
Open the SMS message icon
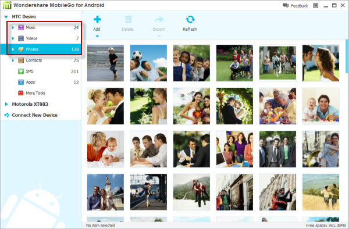pyautogui.click(x=21, y=71)
